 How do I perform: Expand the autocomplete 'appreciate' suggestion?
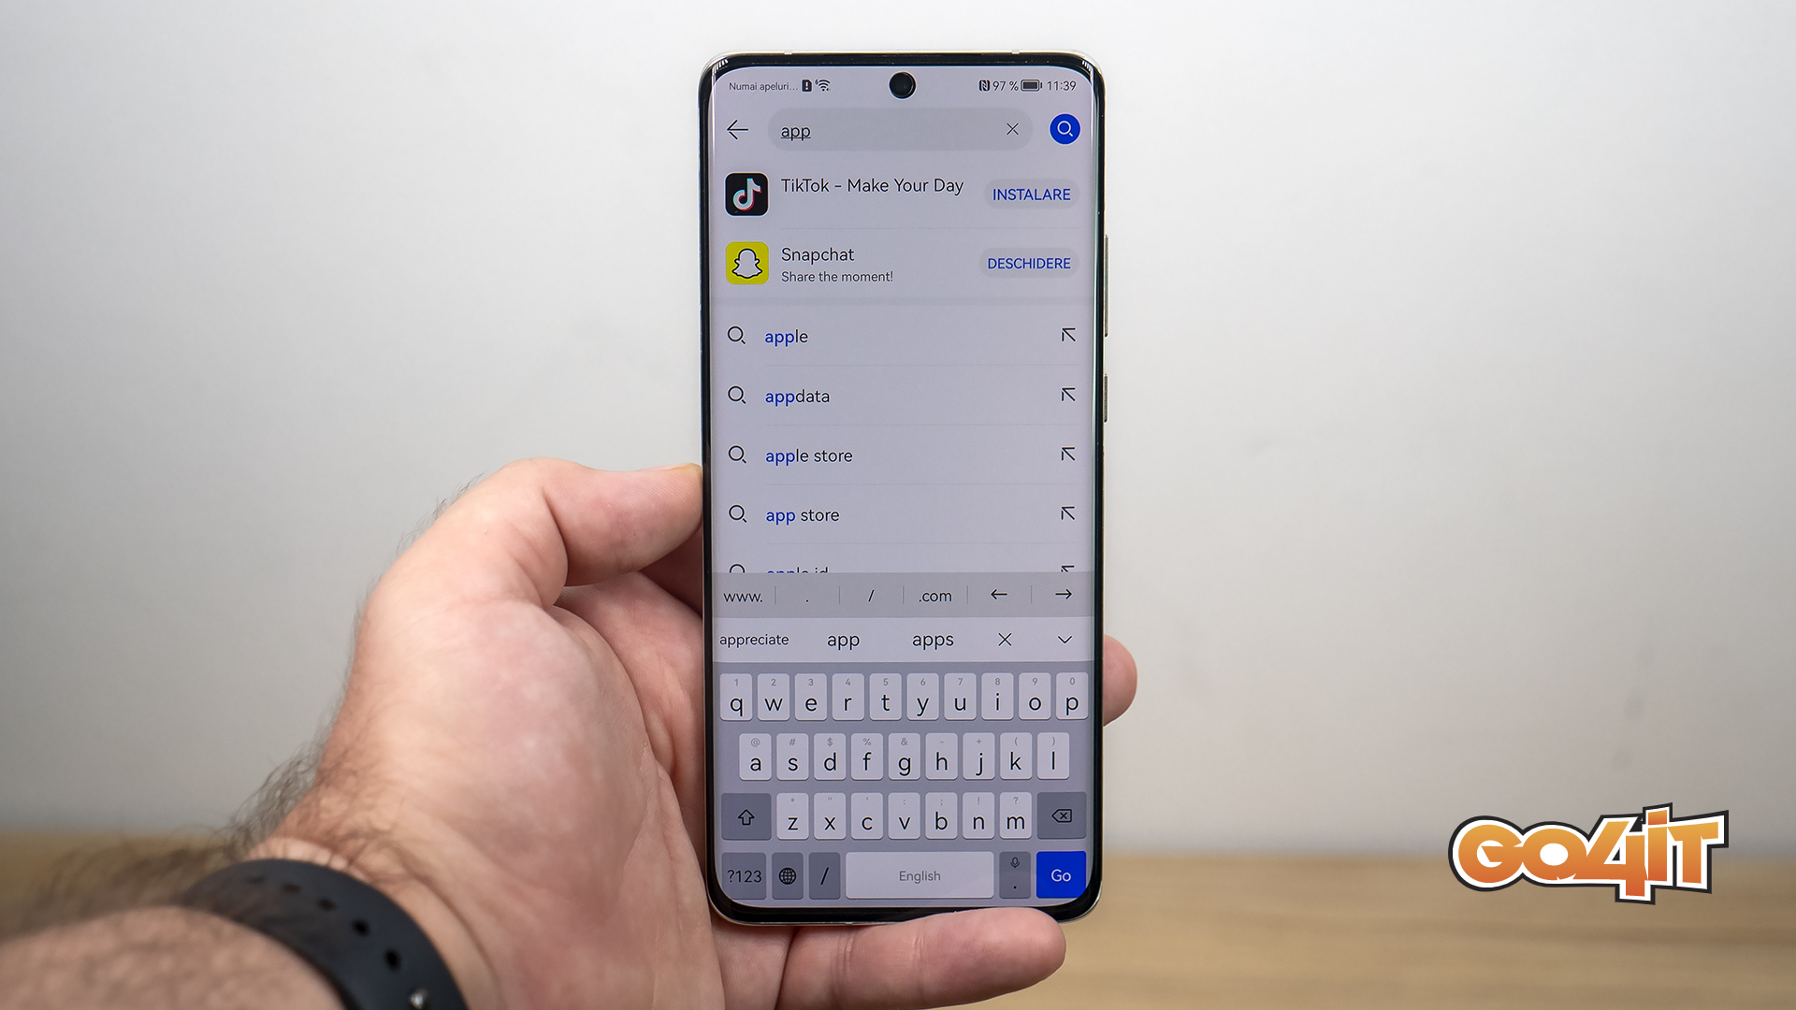point(754,638)
